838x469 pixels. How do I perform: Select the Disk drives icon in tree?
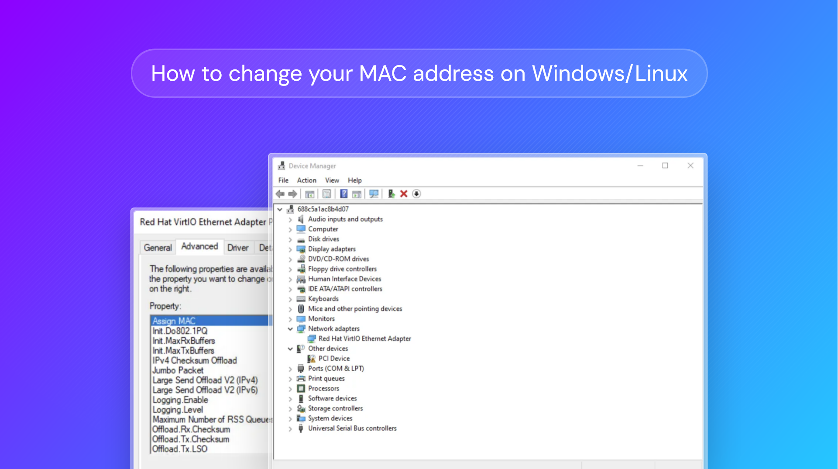tap(301, 240)
